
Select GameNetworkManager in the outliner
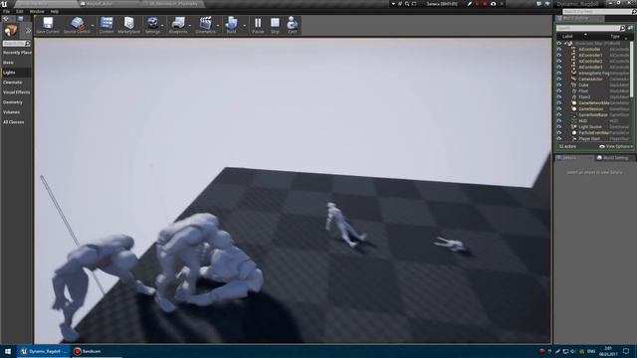593,103
